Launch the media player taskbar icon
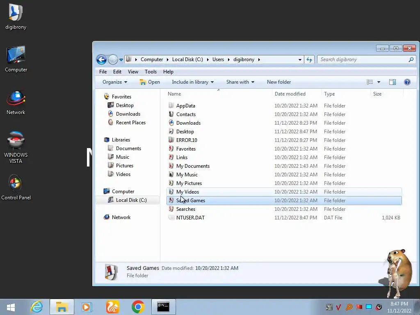The height and width of the screenshot is (315, 420). tap(87, 307)
